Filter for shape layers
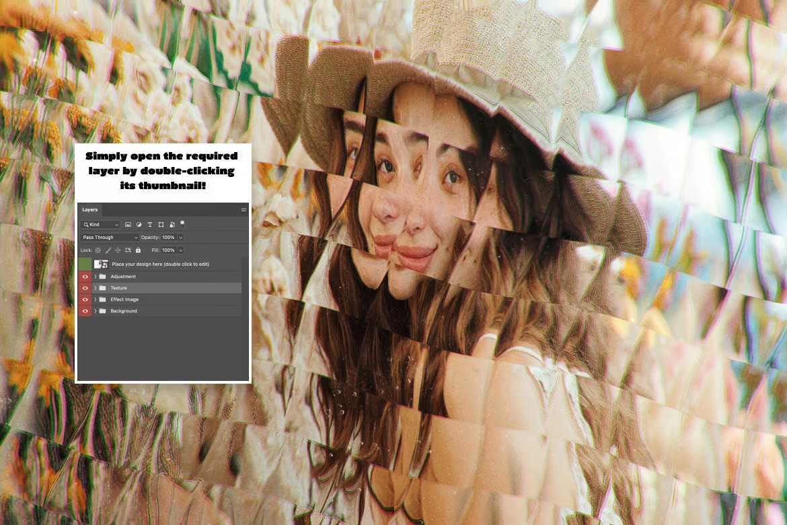 coord(161,225)
